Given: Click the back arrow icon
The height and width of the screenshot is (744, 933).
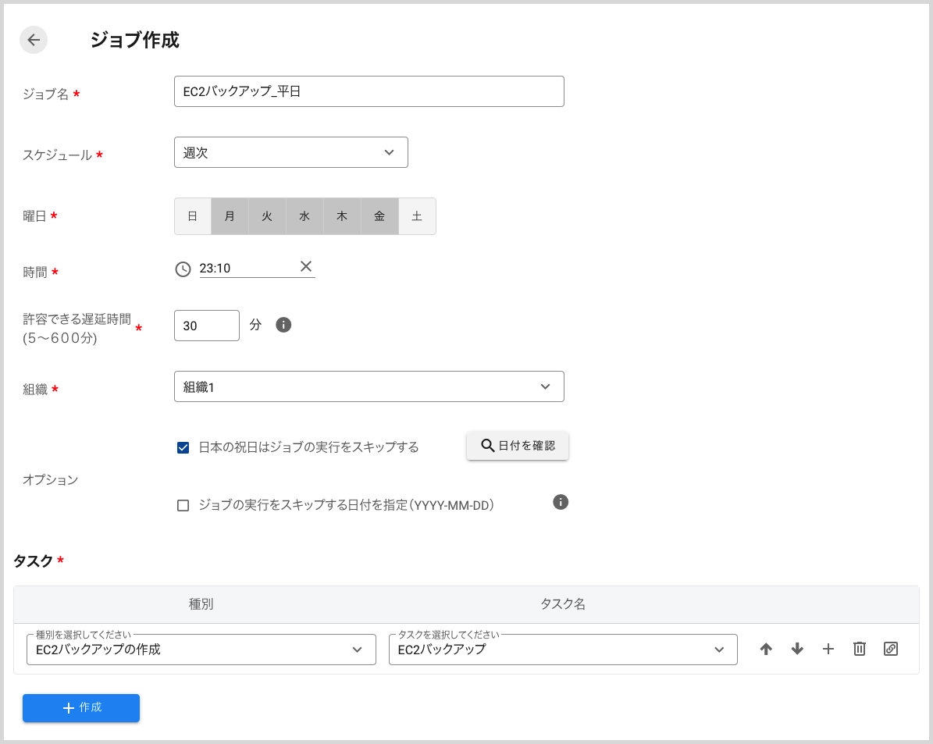Looking at the screenshot, I should 33,39.
